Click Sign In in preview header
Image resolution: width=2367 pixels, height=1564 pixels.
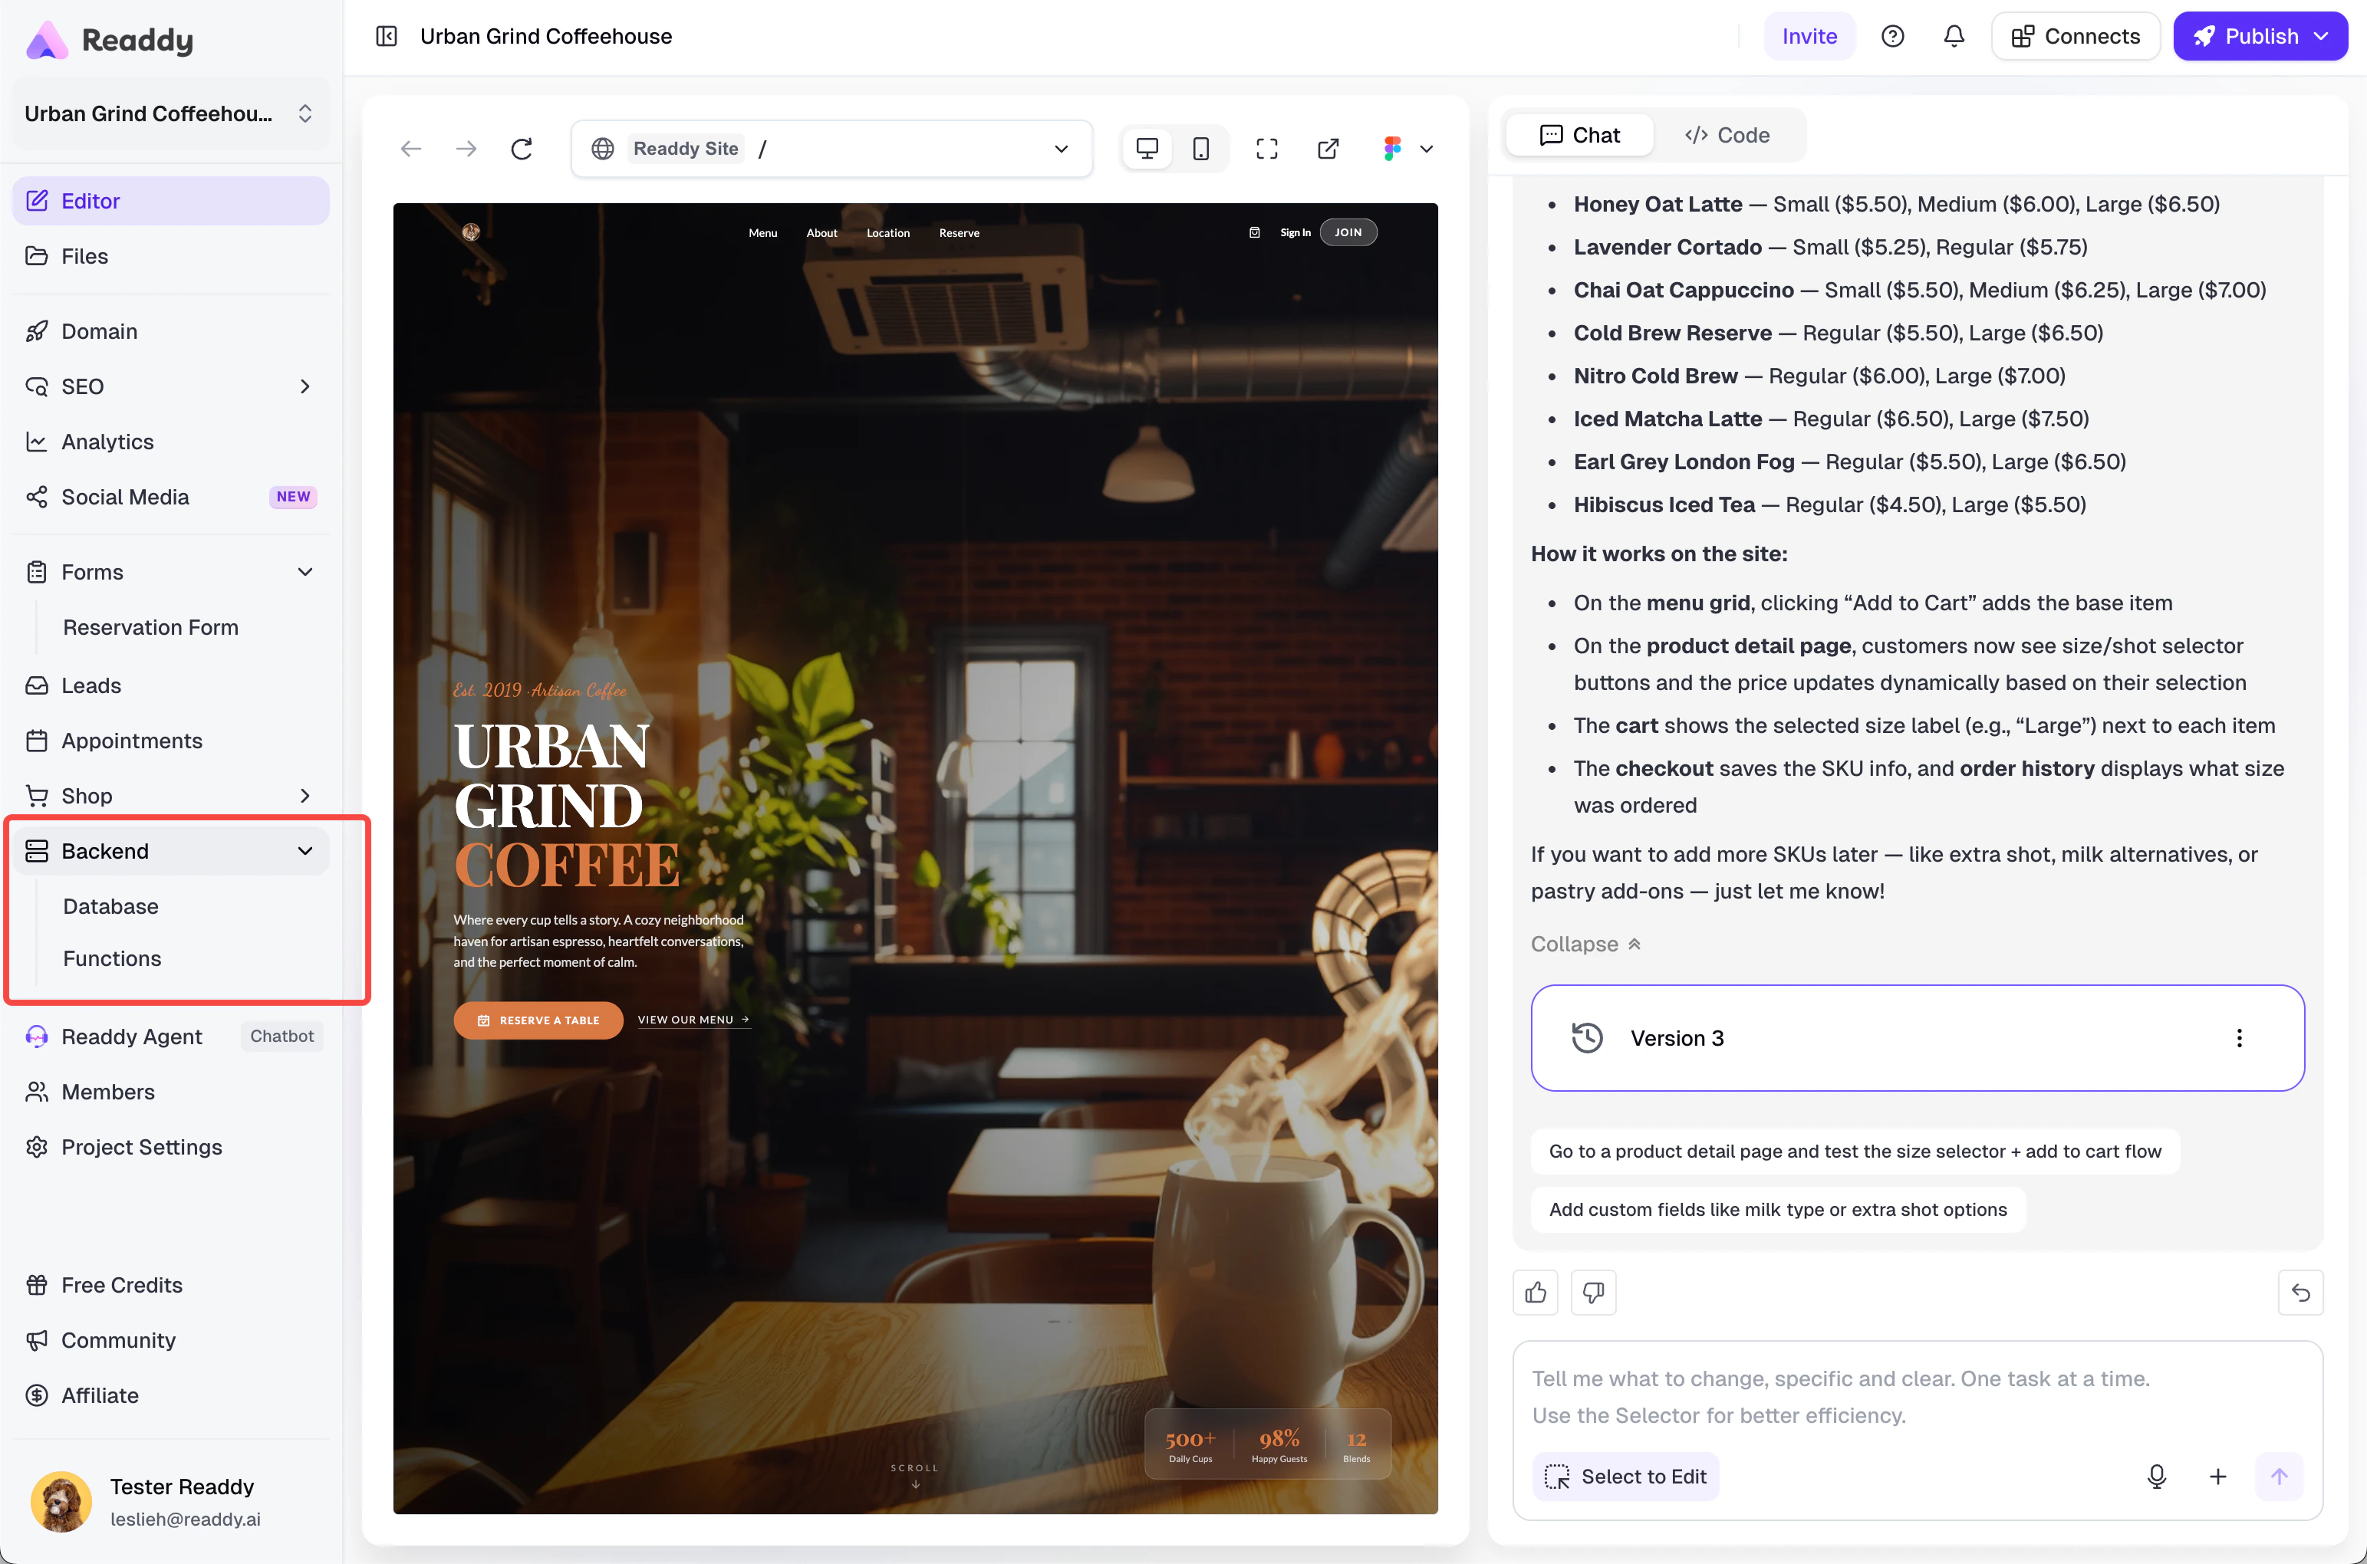(1295, 232)
